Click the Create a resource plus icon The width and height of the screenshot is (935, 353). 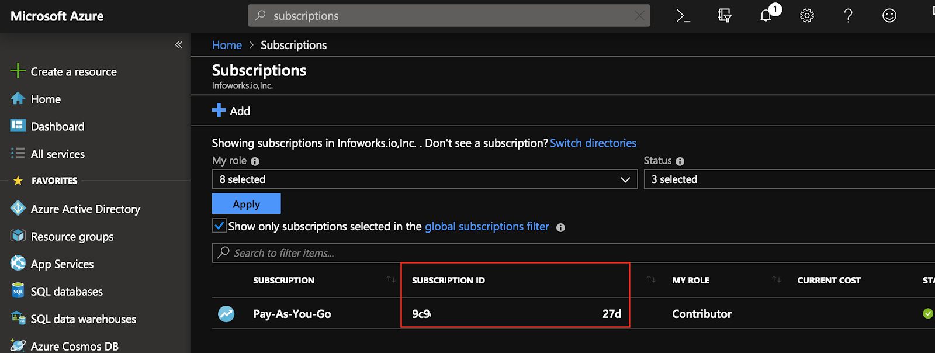[x=18, y=71]
